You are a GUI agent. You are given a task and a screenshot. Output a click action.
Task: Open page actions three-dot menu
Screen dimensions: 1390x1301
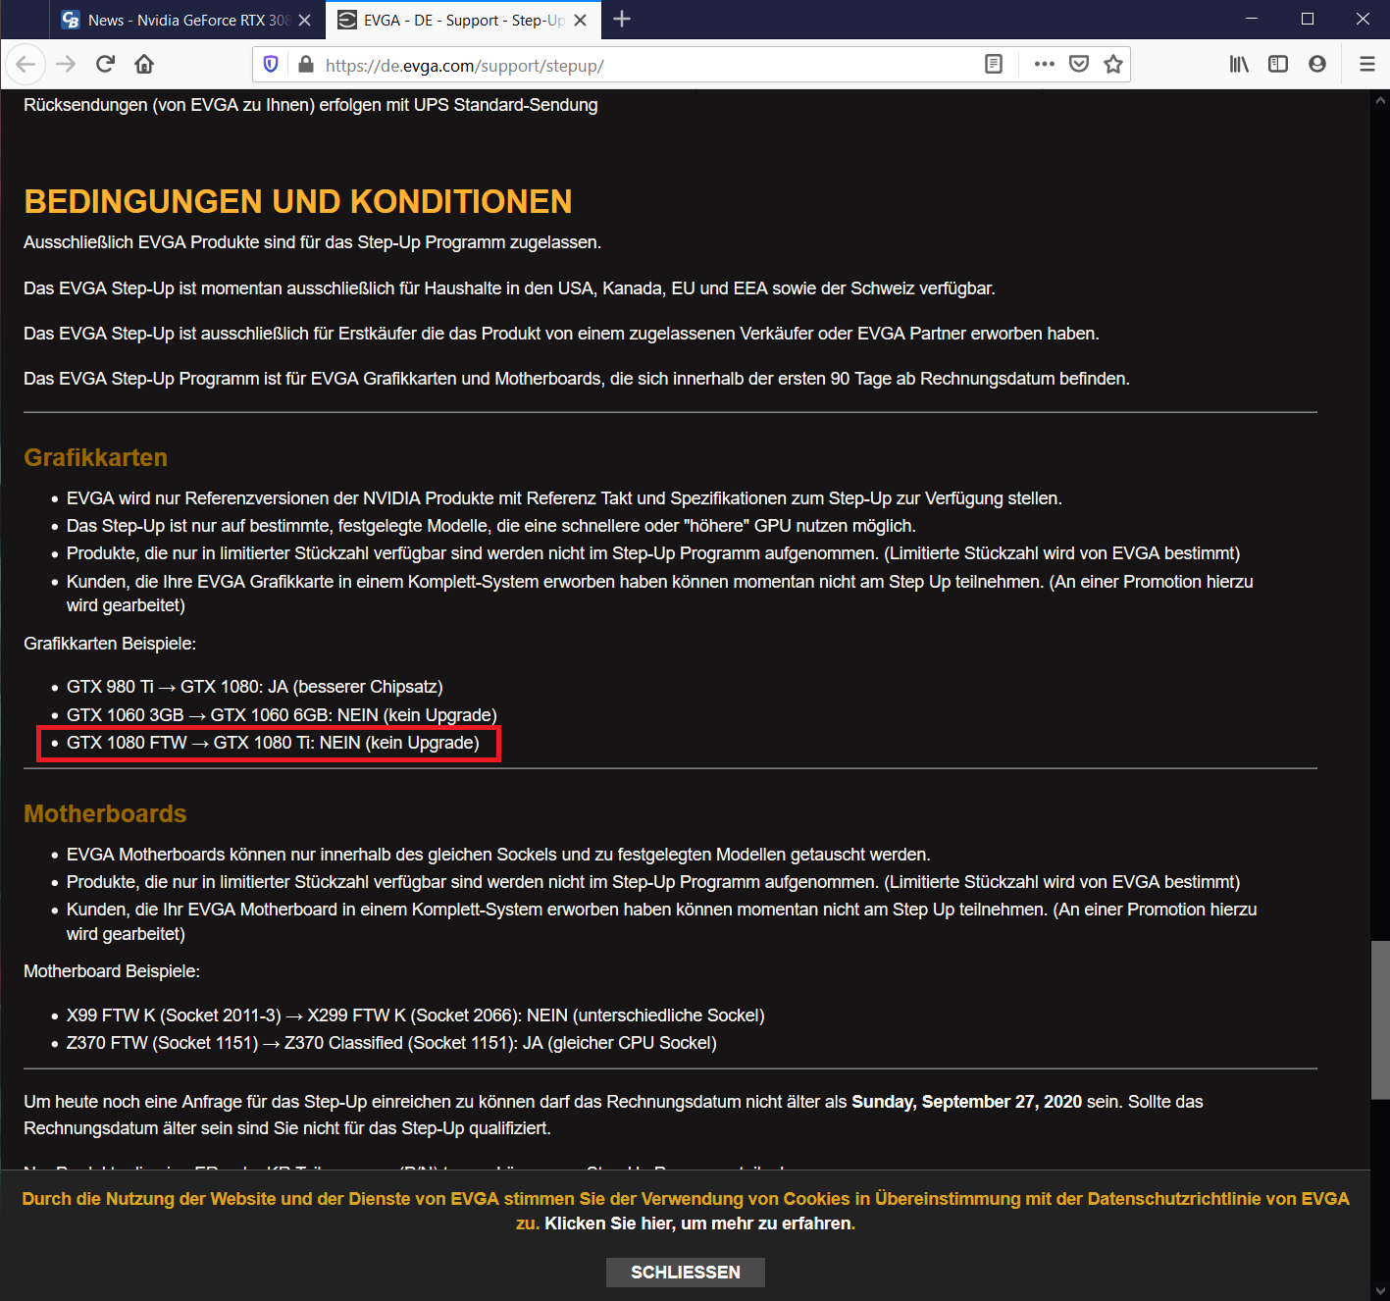1045,65
